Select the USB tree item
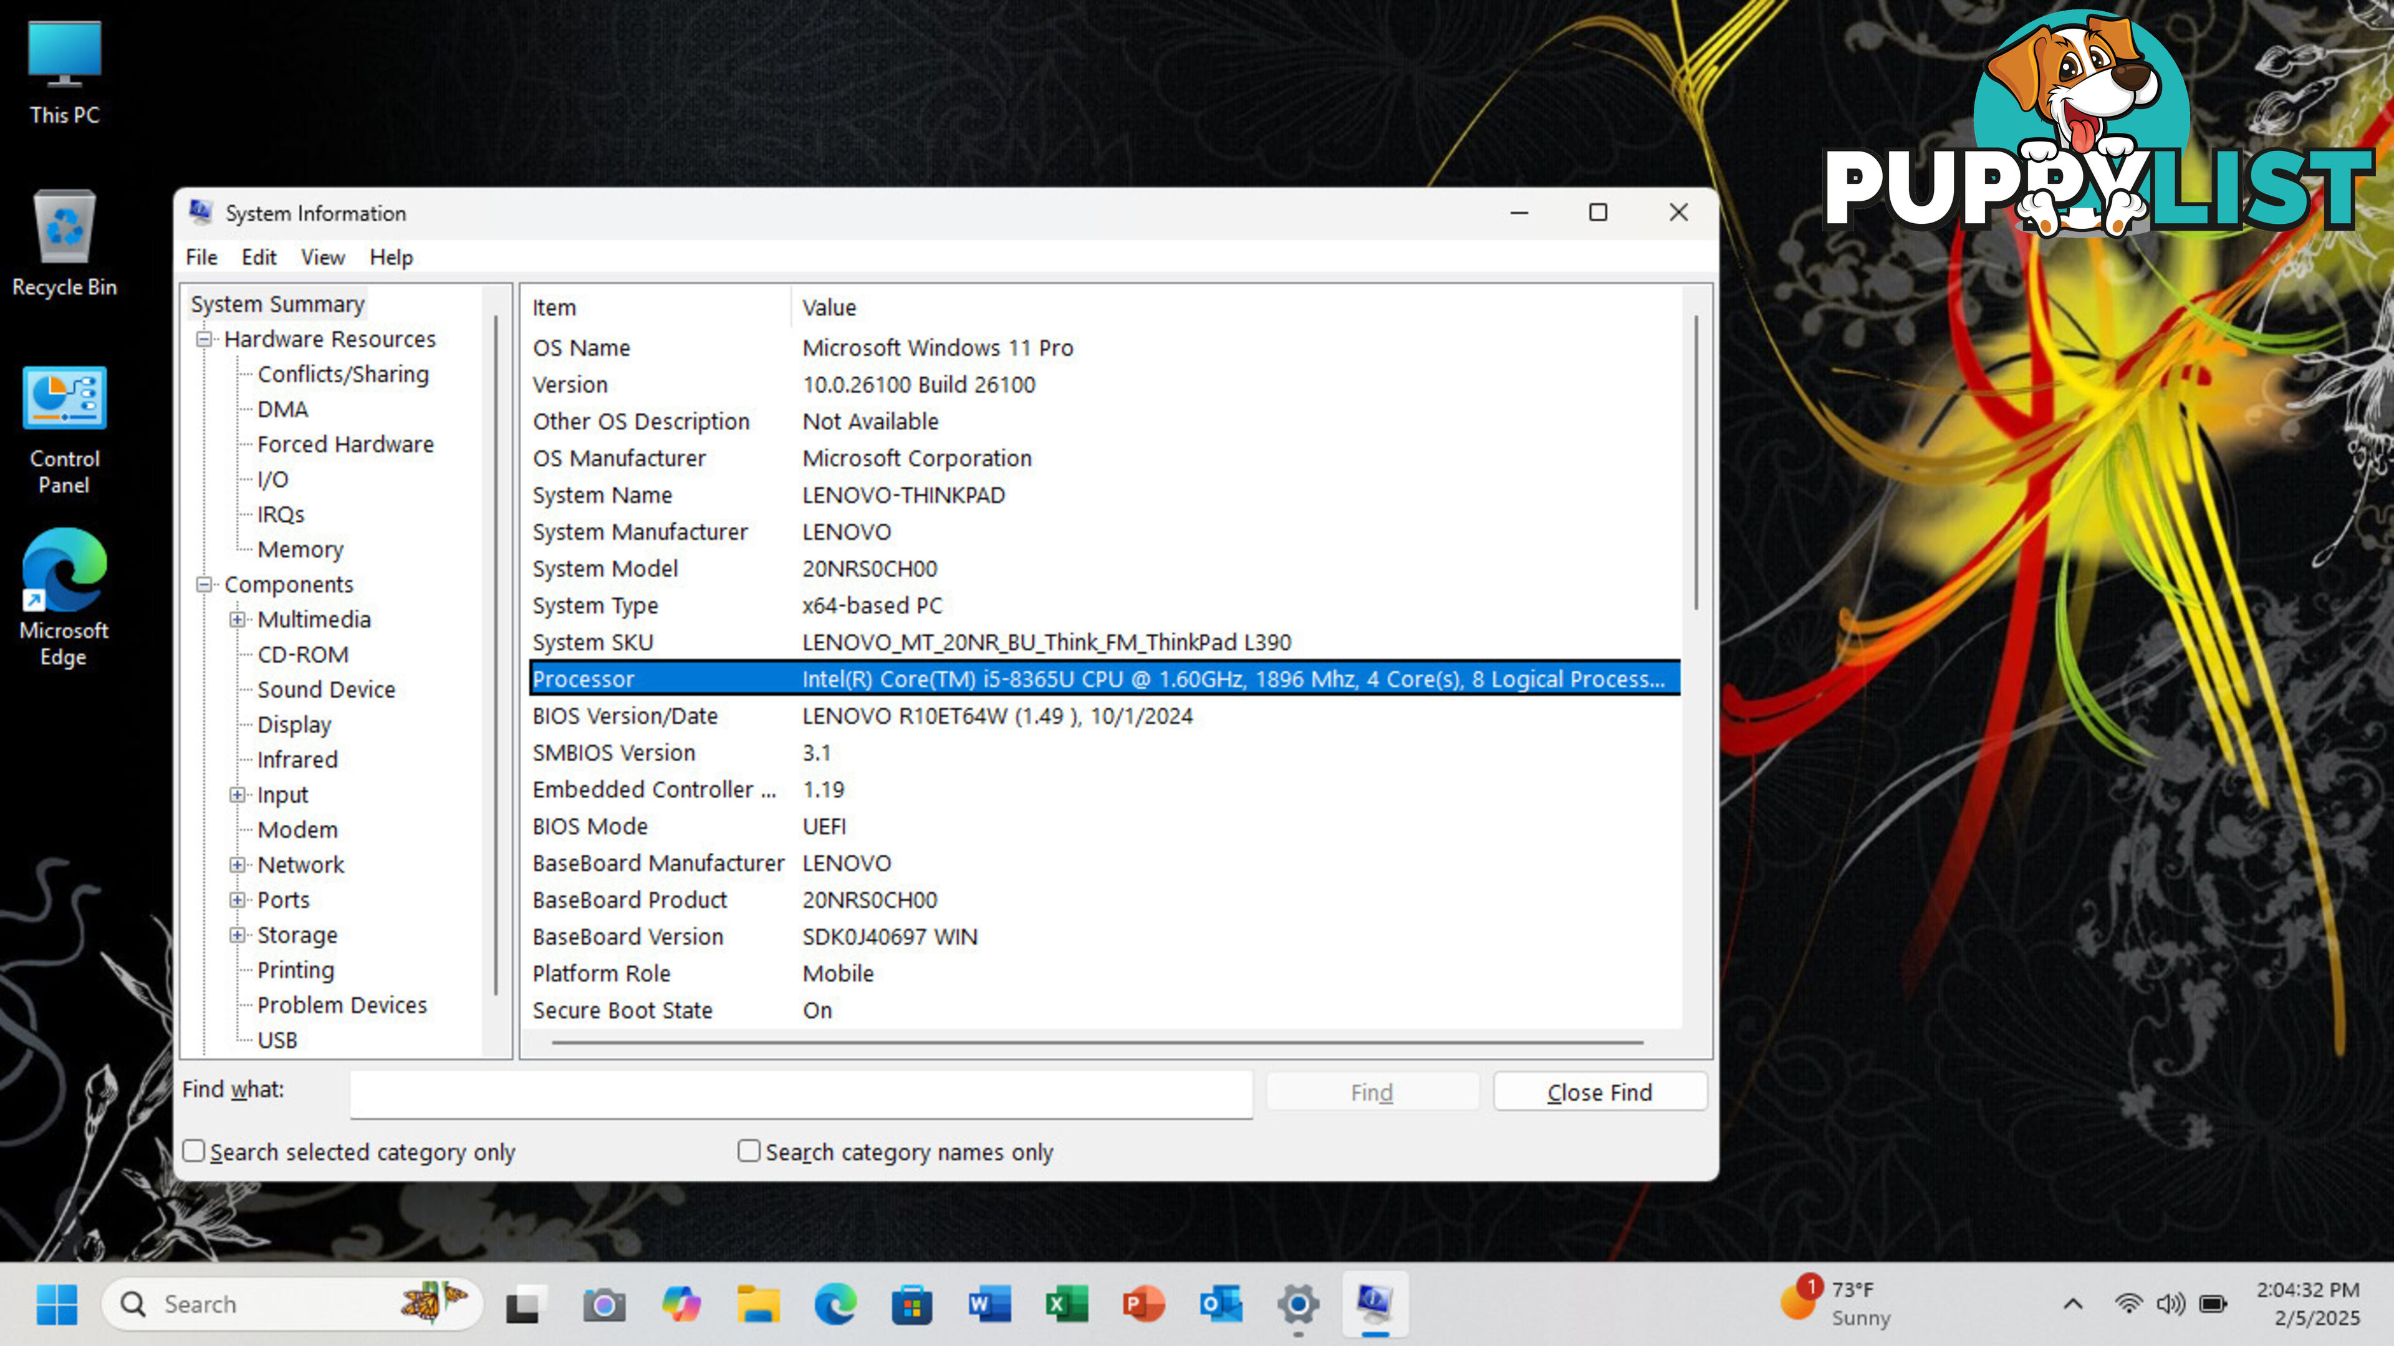 point(277,1040)
